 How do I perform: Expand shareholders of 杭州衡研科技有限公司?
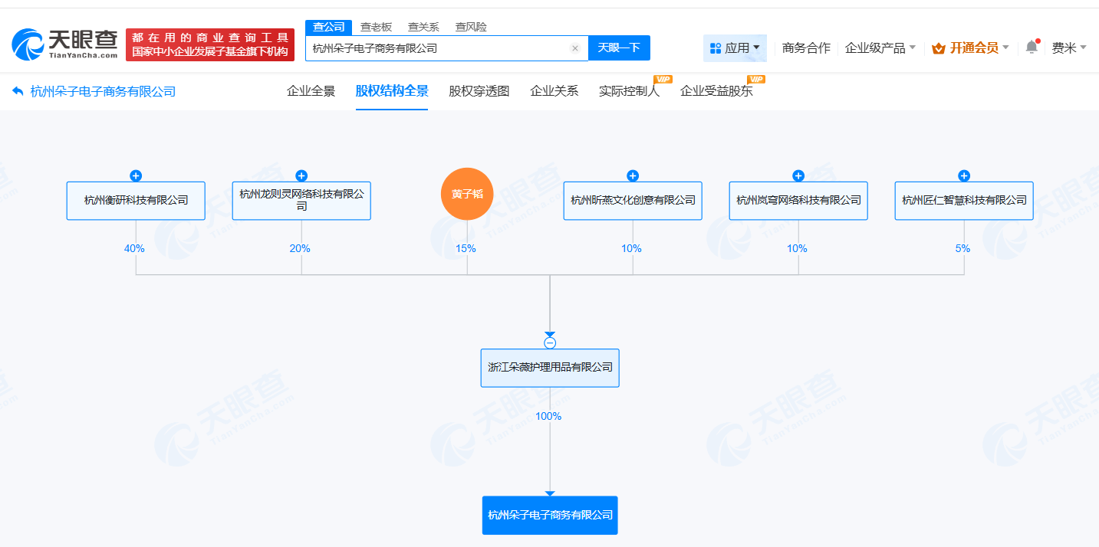[136, 175]
